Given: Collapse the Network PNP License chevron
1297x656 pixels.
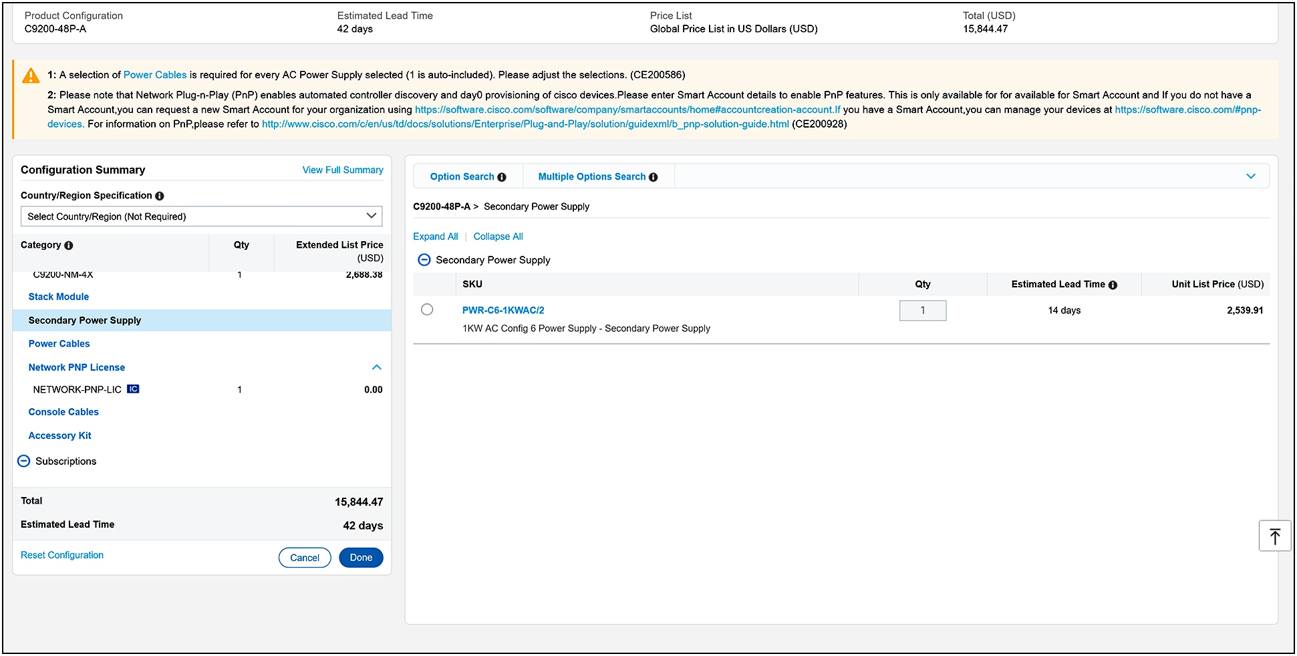Looking at the screenshot, I should 376,367.
